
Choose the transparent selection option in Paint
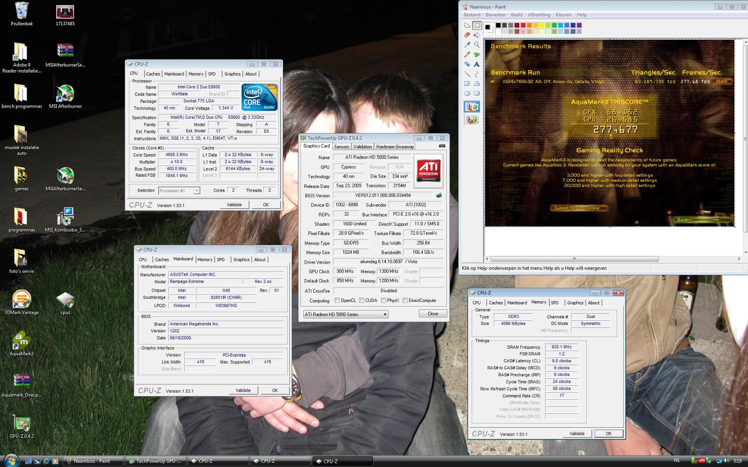tap(472, 120)
